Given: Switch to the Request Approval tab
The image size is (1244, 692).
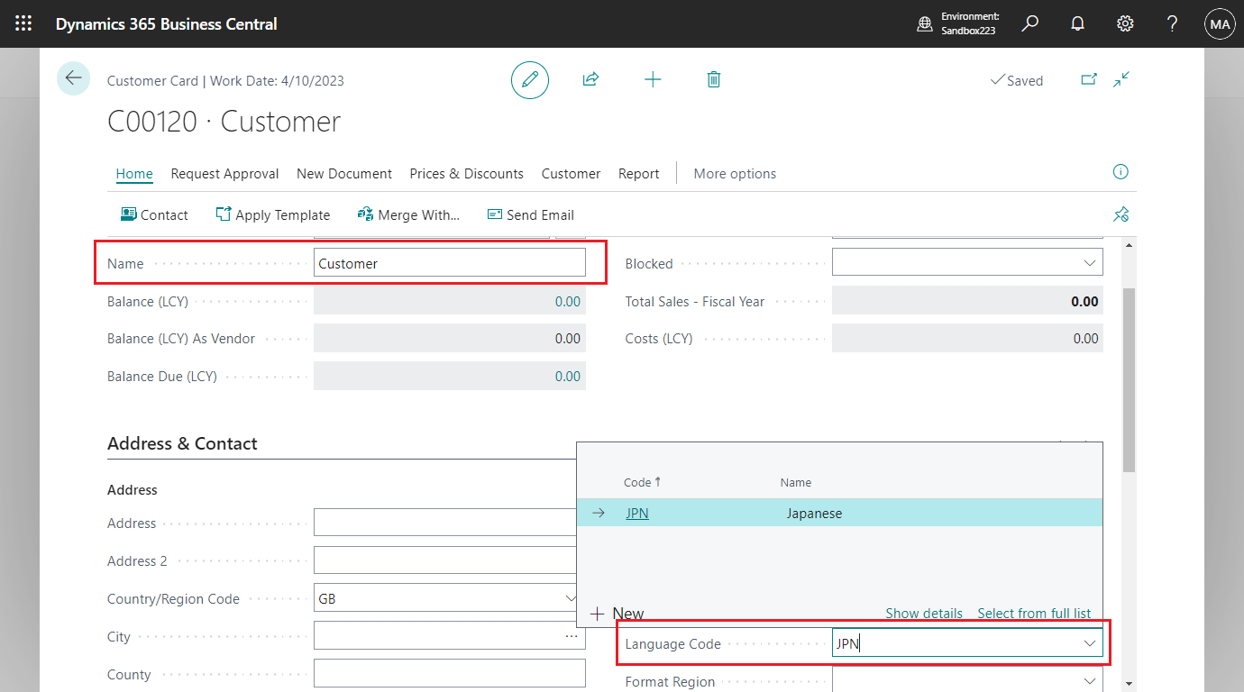Looking at the screenshot, I should pyautogui.click(x=224, y=173).
